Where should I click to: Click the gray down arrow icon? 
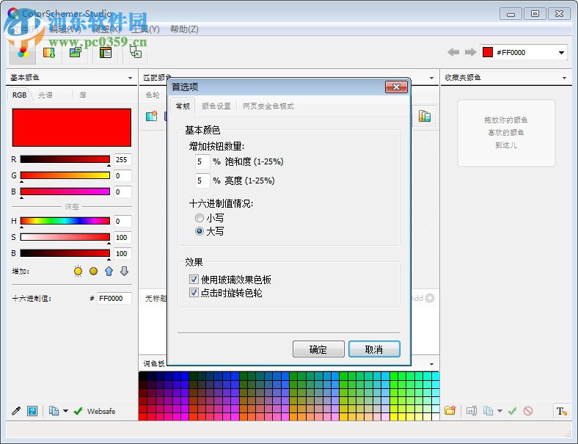pyautogui.click(x=125, y=272)
